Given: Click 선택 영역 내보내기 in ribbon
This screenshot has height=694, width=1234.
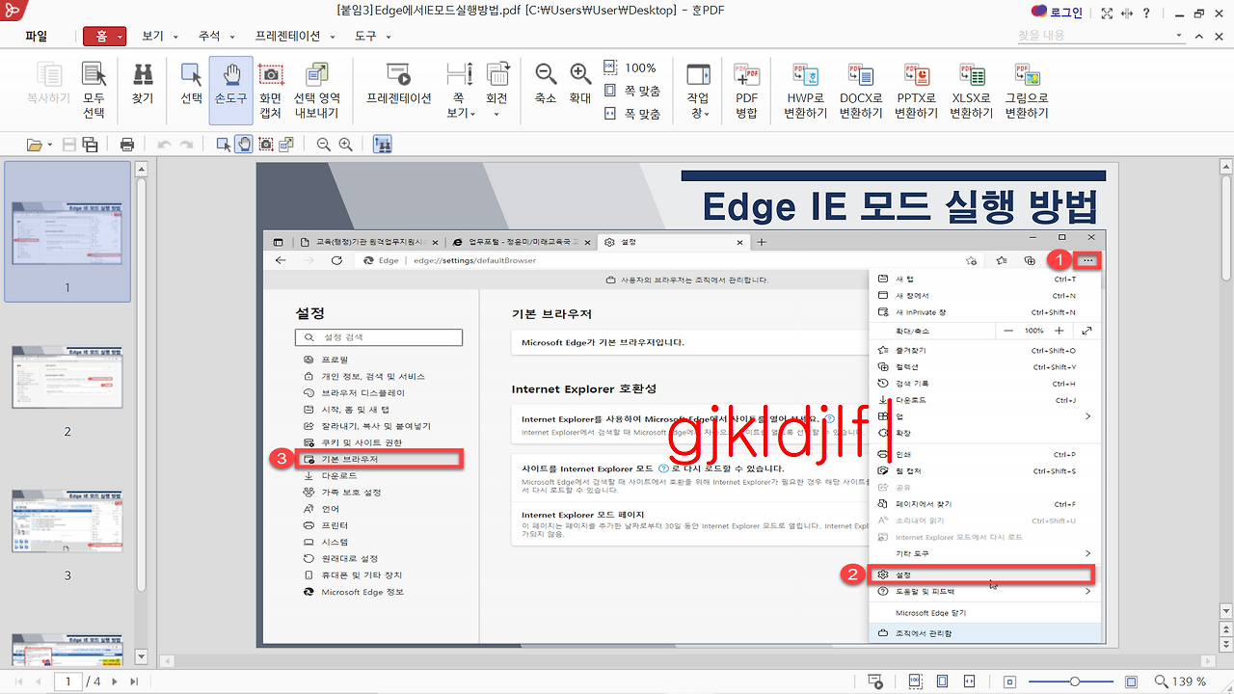Looking at the screenshot, I should pos(317,91).
